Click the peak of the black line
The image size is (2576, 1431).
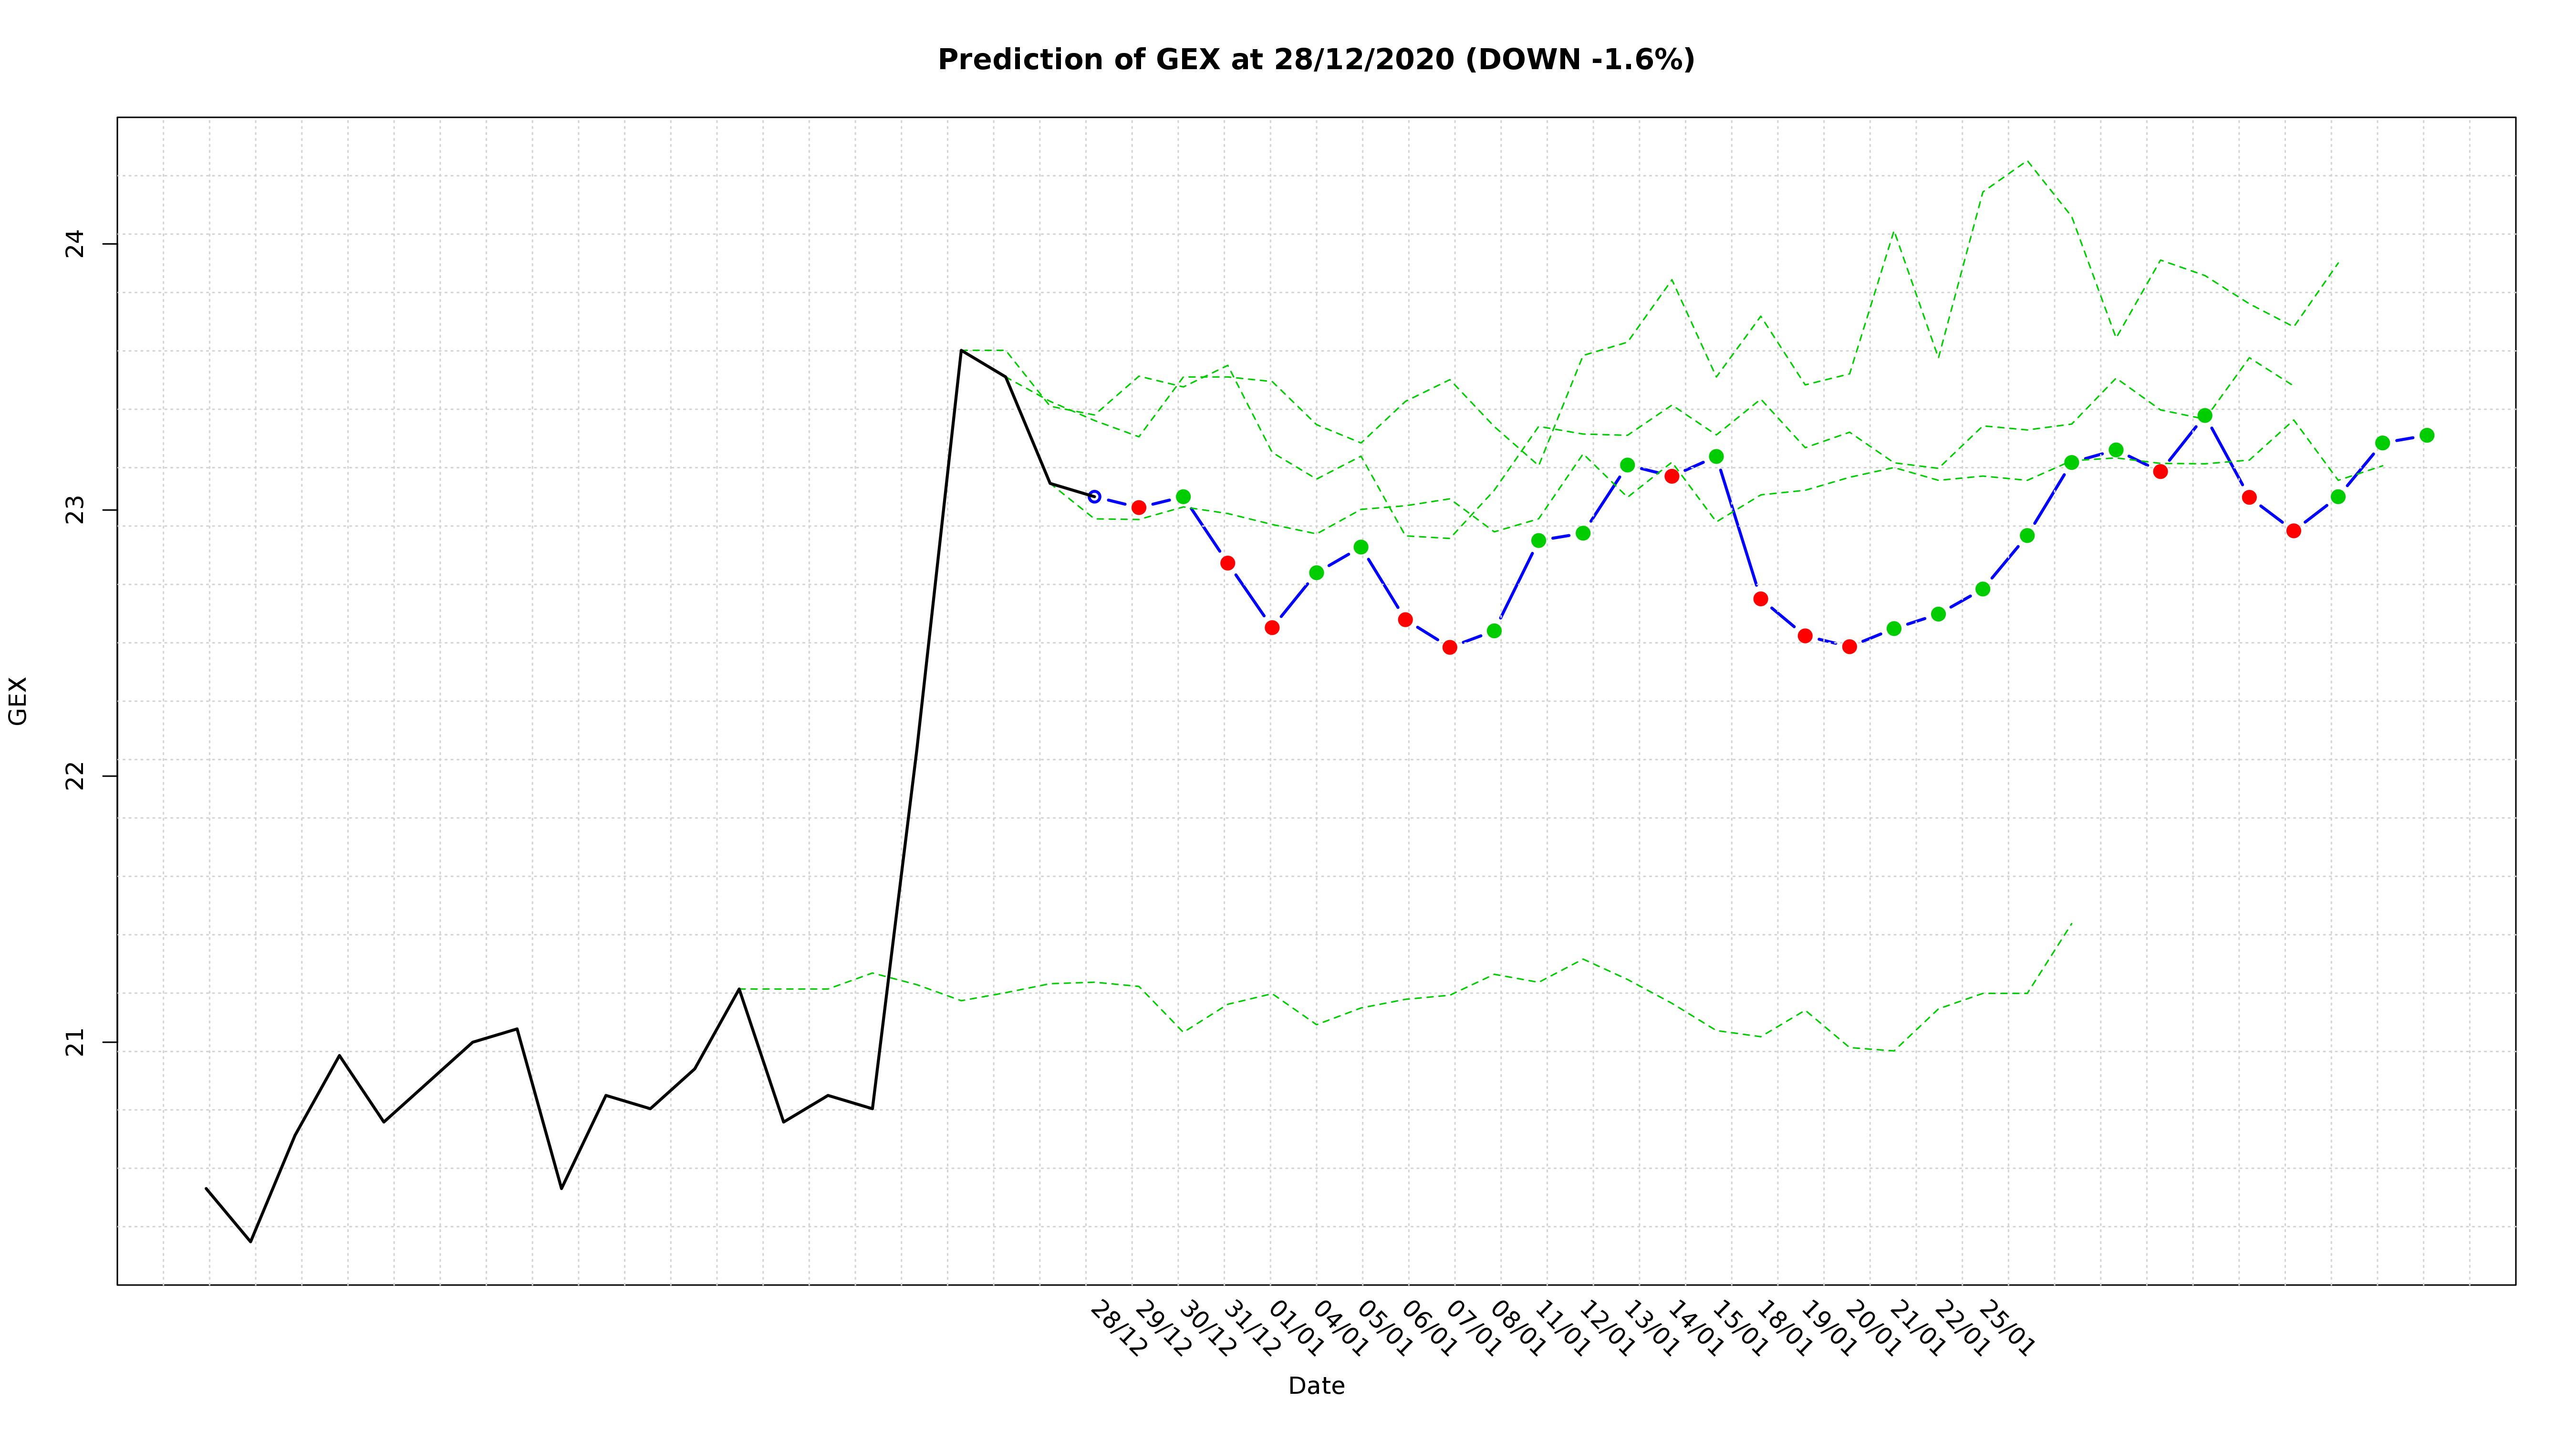(x=961, y=351)
